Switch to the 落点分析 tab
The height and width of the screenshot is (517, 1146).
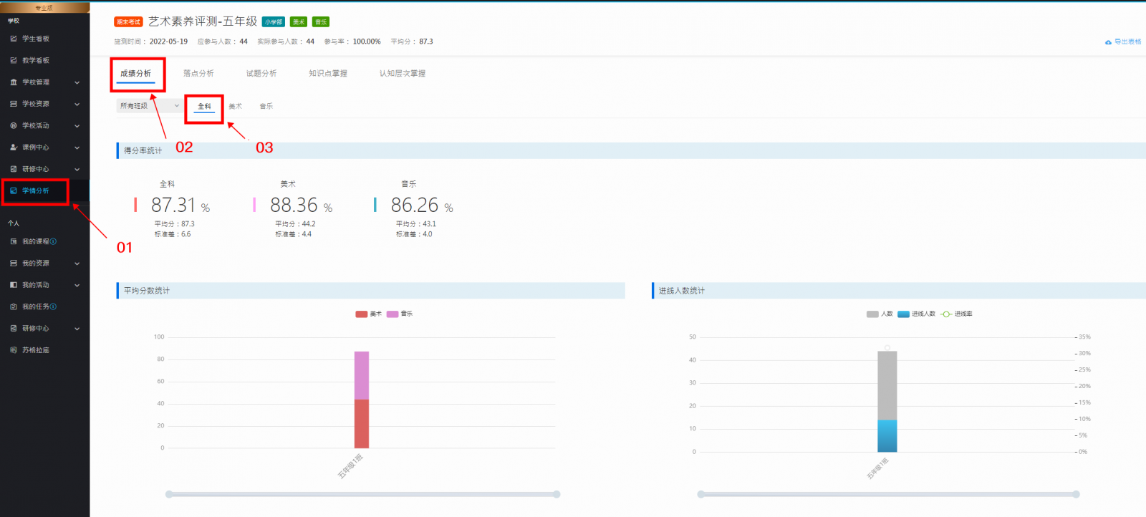(198, 74)
